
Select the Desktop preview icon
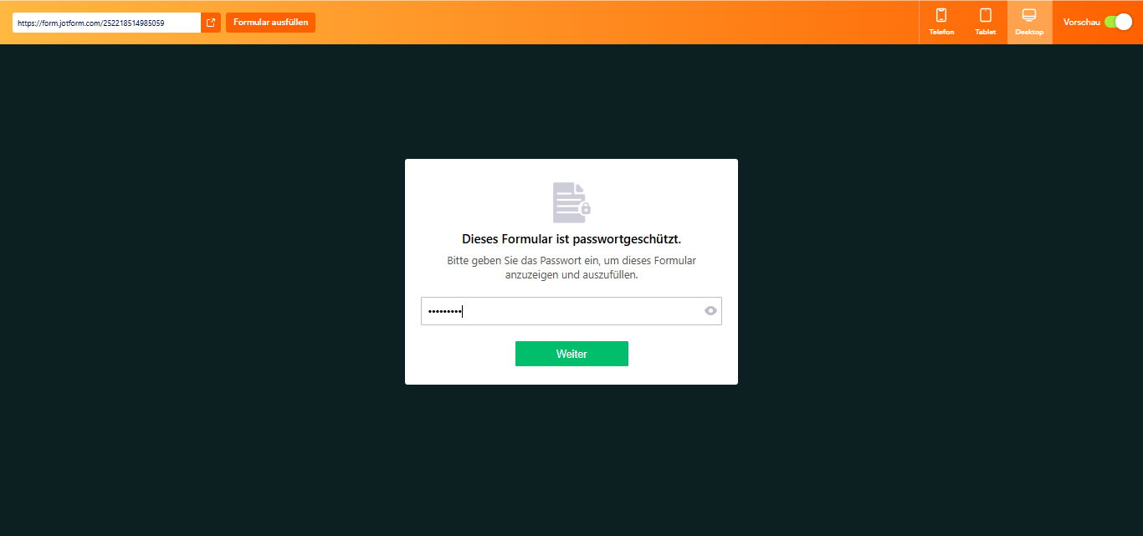1029,15
